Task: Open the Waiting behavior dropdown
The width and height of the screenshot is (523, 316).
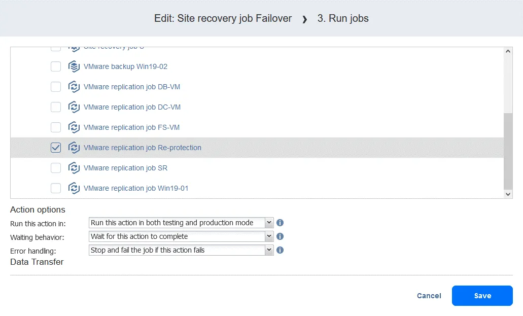Action: click(269, 236)
